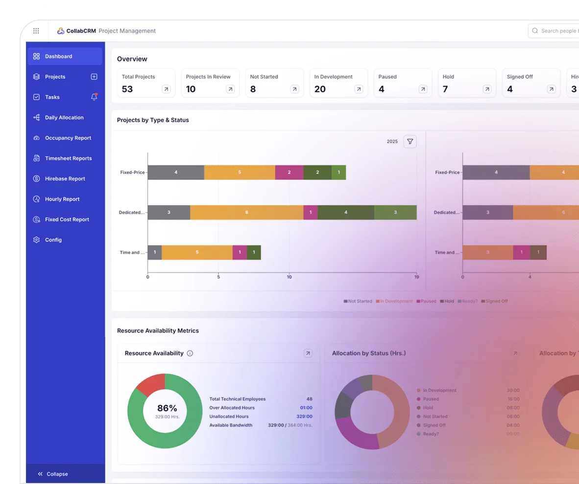Collapse the left sidebar
This screenshot has width=579, height=484.
(x=53, y=474)
